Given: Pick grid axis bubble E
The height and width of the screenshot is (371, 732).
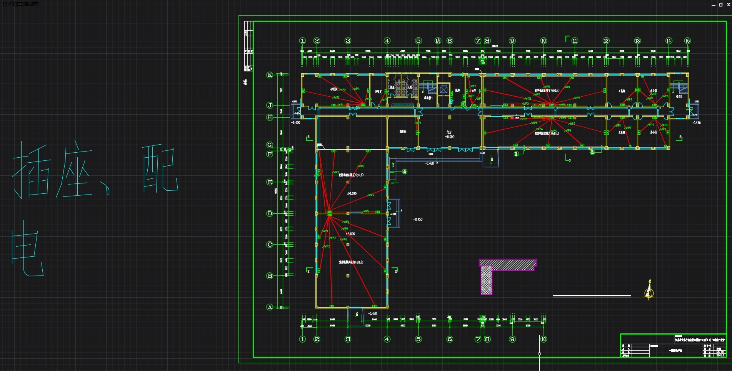Looking at the screenshot, I should [270, 182].
